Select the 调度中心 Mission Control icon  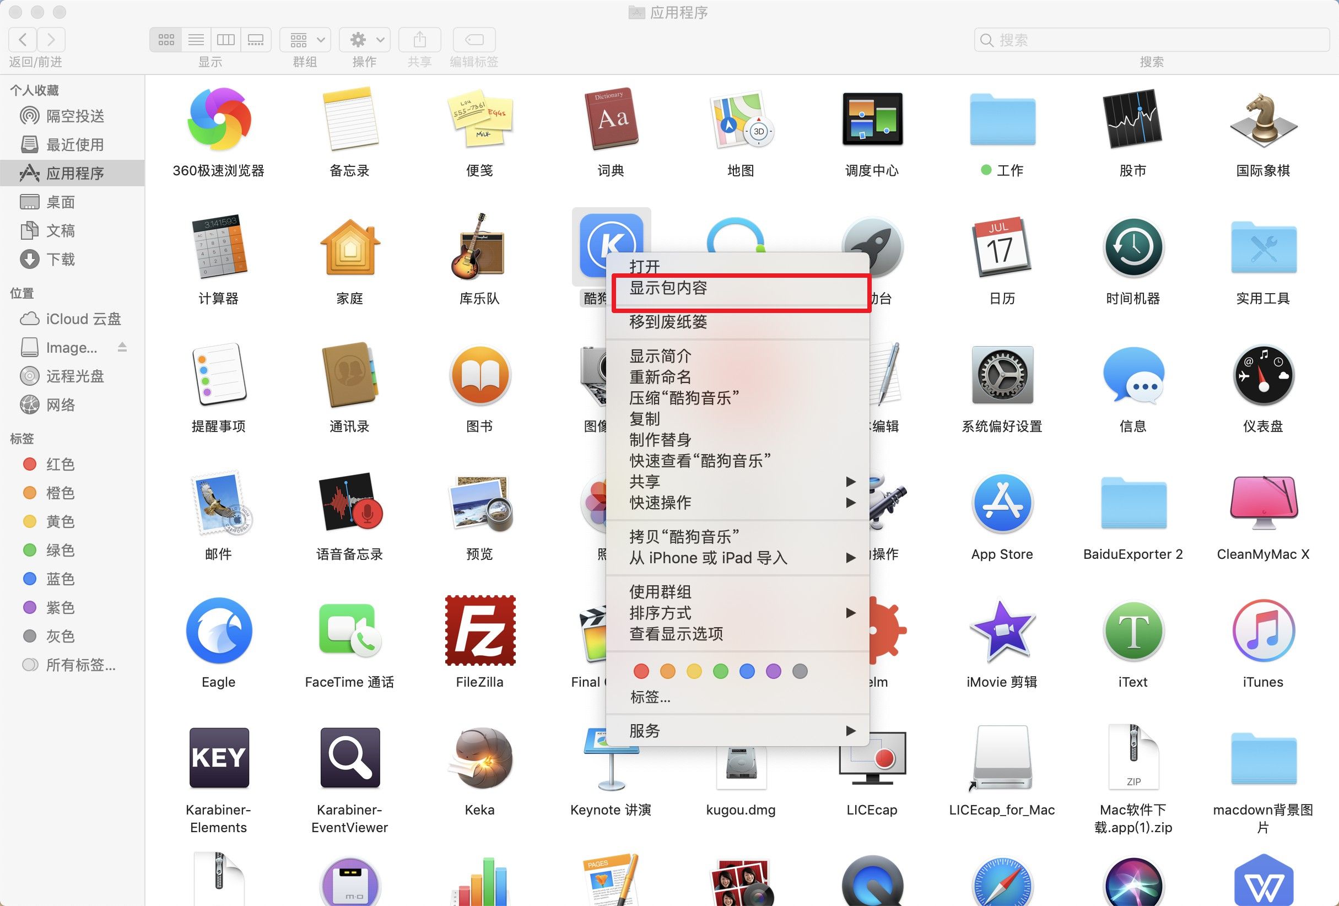[872, 118]
